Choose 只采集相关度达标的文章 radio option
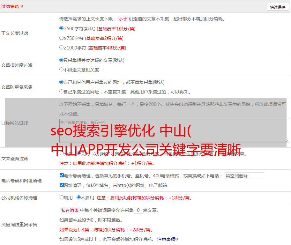The height and width of the screenshot is (245, 291). pyautogui.click(x=61, y=60)
